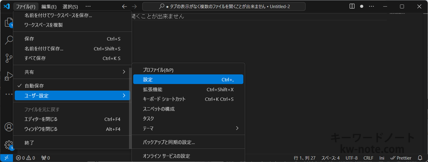Choose 拡張機能 from the submenu
This screenshot has height=162, width=428.
188,89
